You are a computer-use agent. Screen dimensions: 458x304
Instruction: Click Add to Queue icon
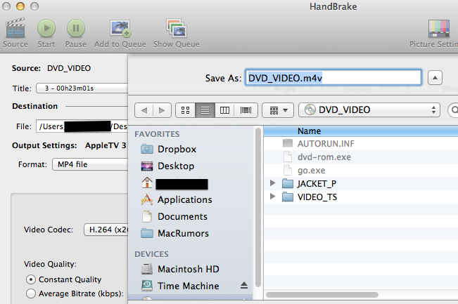[x=120, y=28]
